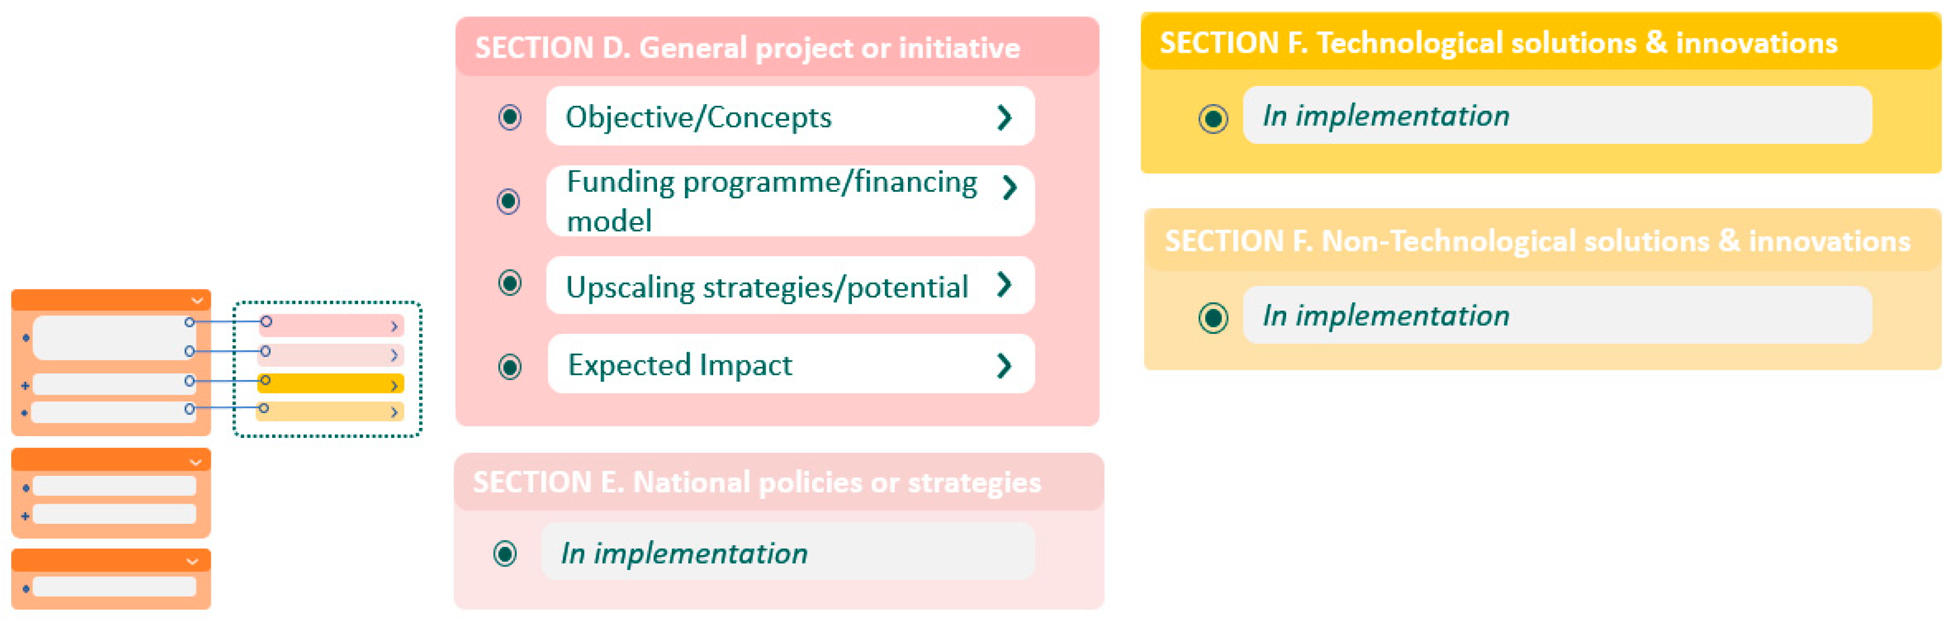The height and width of the screenshot is (638, 1955).
Task: Select the Section E In implementation radio button
Action: point(505,554)
